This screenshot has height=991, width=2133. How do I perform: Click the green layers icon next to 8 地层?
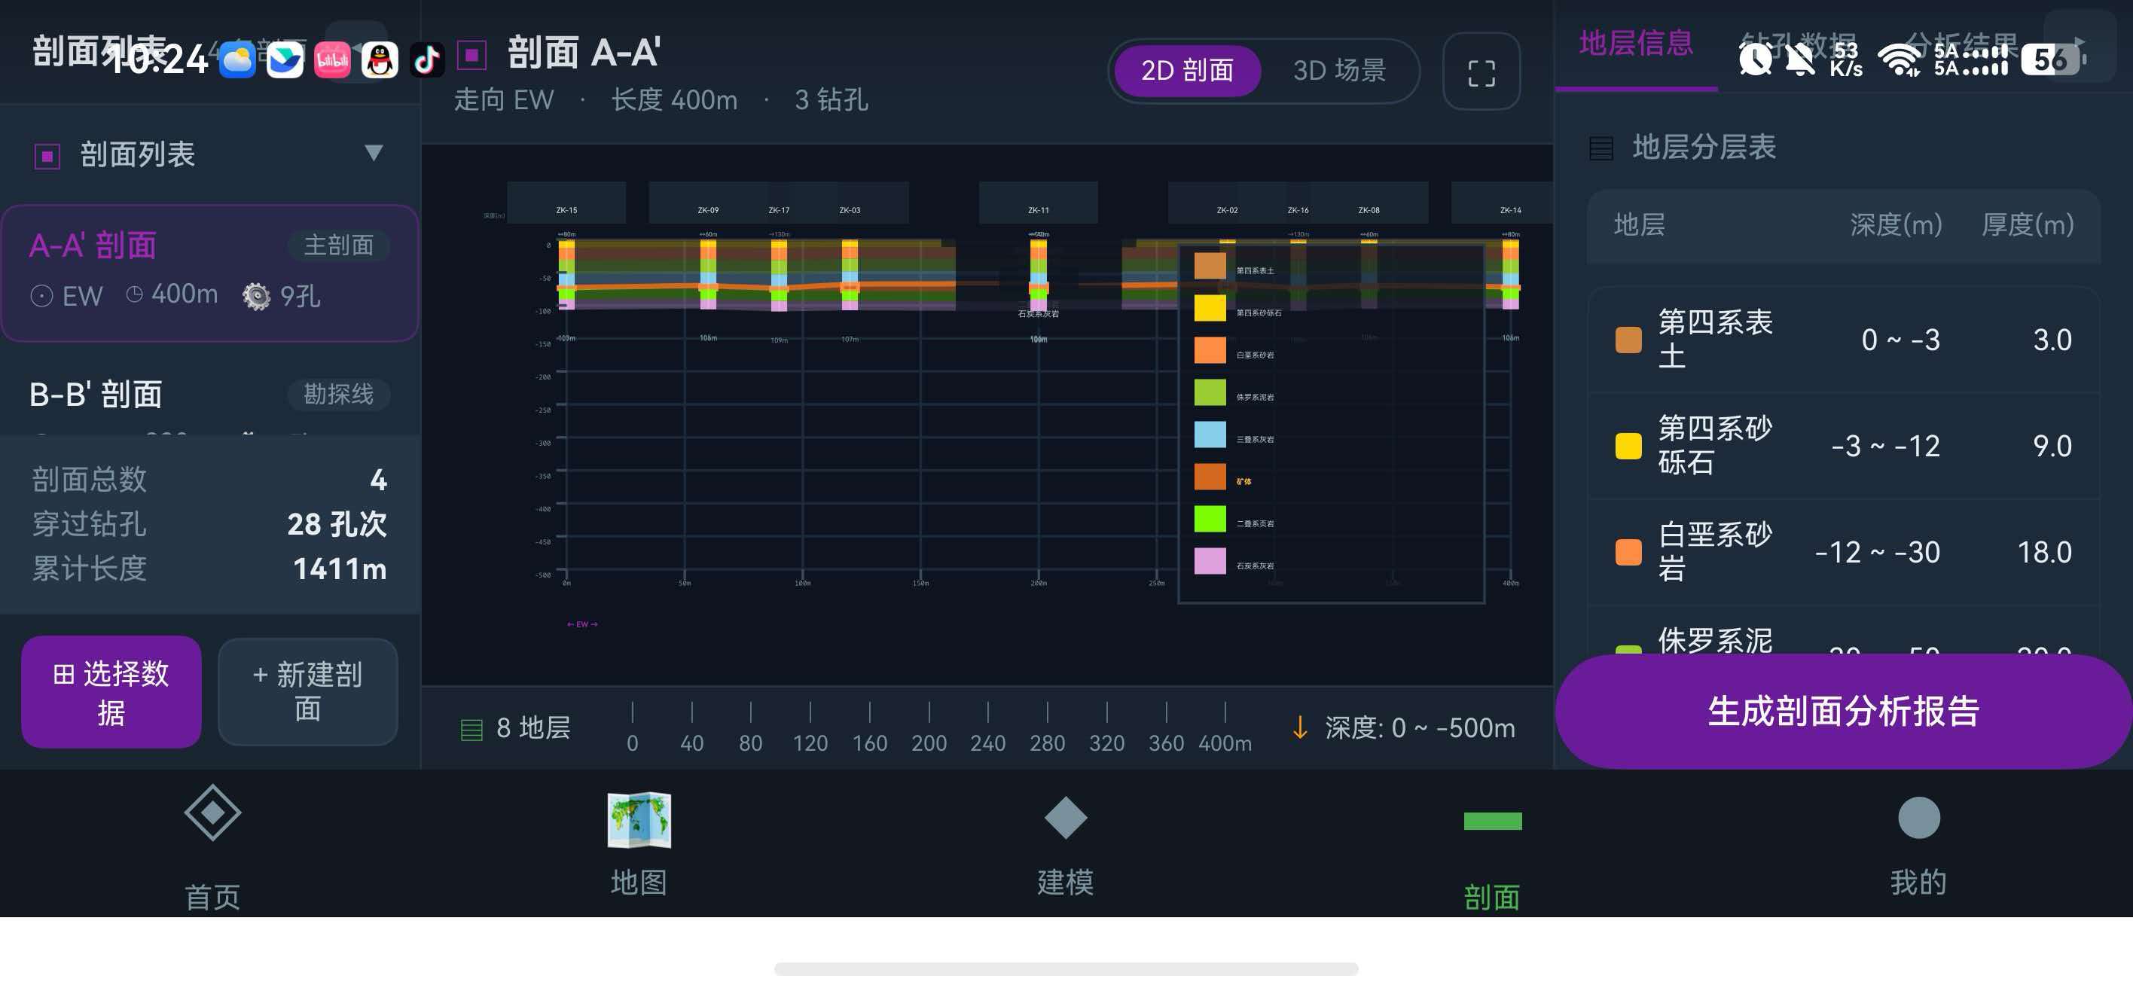click(471, 730)
